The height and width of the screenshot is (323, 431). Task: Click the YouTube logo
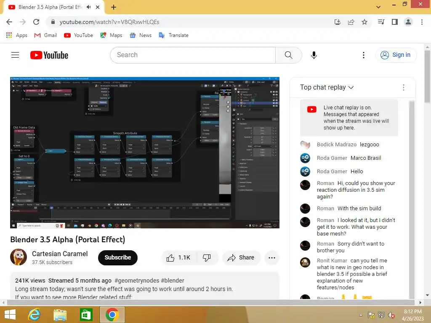pos(49,55)
